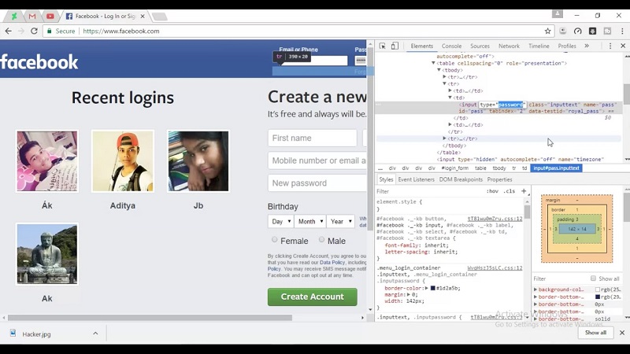
Task: Enable the Show all computed styles checkbox
Action: point(593,278)
